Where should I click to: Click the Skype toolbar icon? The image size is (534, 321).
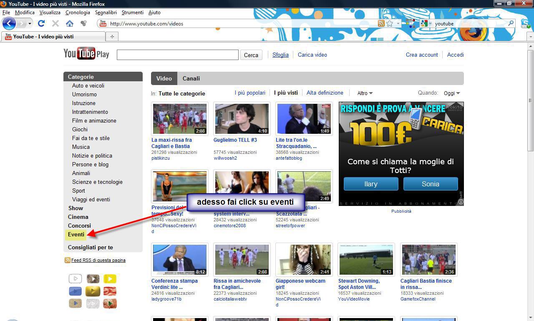coord(525,23)
